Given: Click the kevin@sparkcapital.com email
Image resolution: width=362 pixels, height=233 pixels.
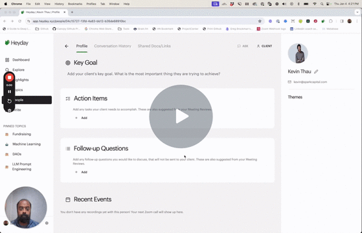Looking at the screenshot, I should click(x=310, y=82).
